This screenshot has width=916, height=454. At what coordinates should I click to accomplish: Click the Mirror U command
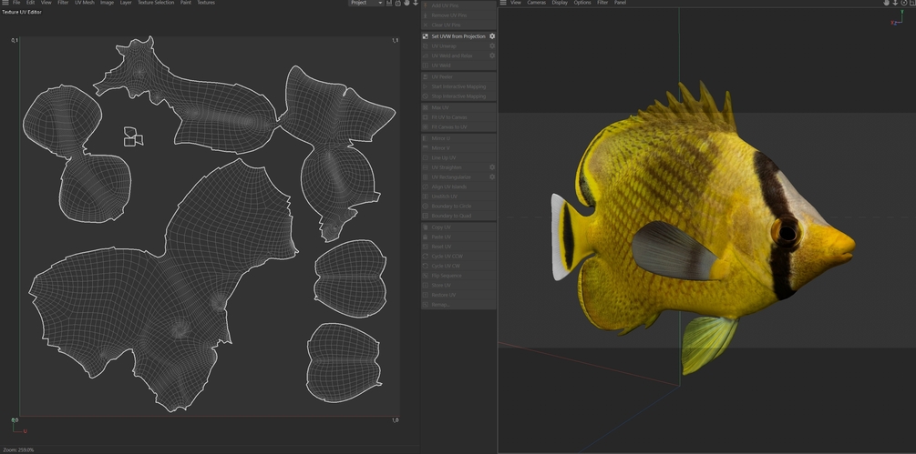point(441,138)
